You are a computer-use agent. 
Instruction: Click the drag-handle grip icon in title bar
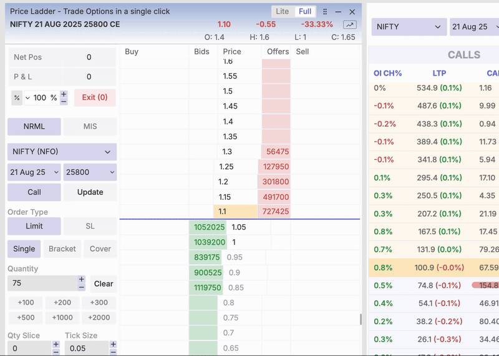coord(325,12)
